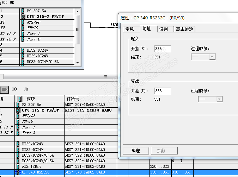Select slot 4 DI32xDC24V icon in rack
The image size is (238, 177).
point(23,50)
